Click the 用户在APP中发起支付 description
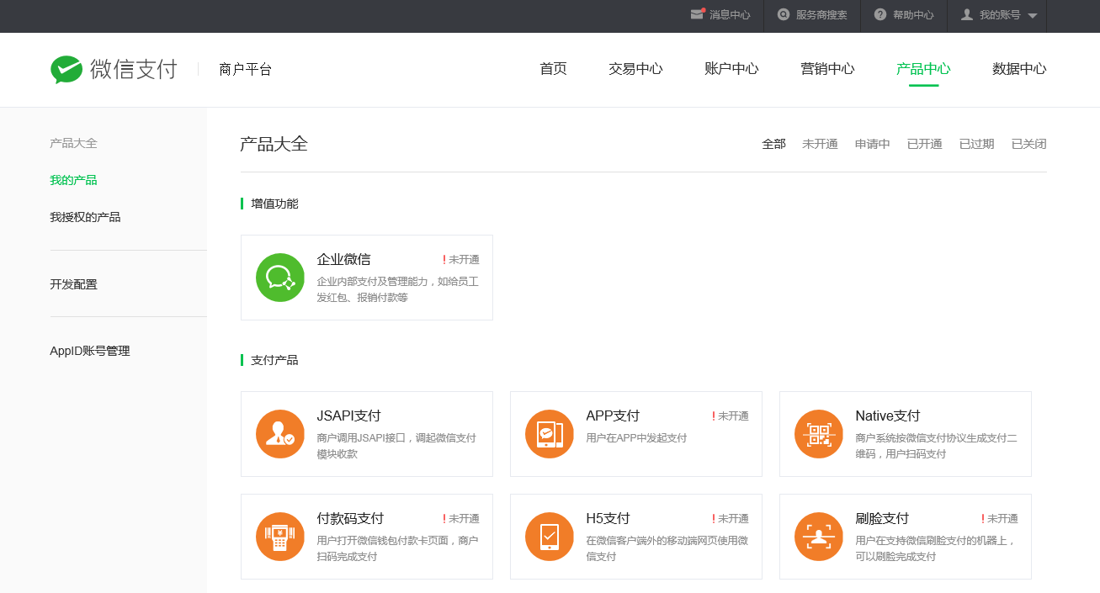The image size is (1100, 593). (x=636, y=438)
